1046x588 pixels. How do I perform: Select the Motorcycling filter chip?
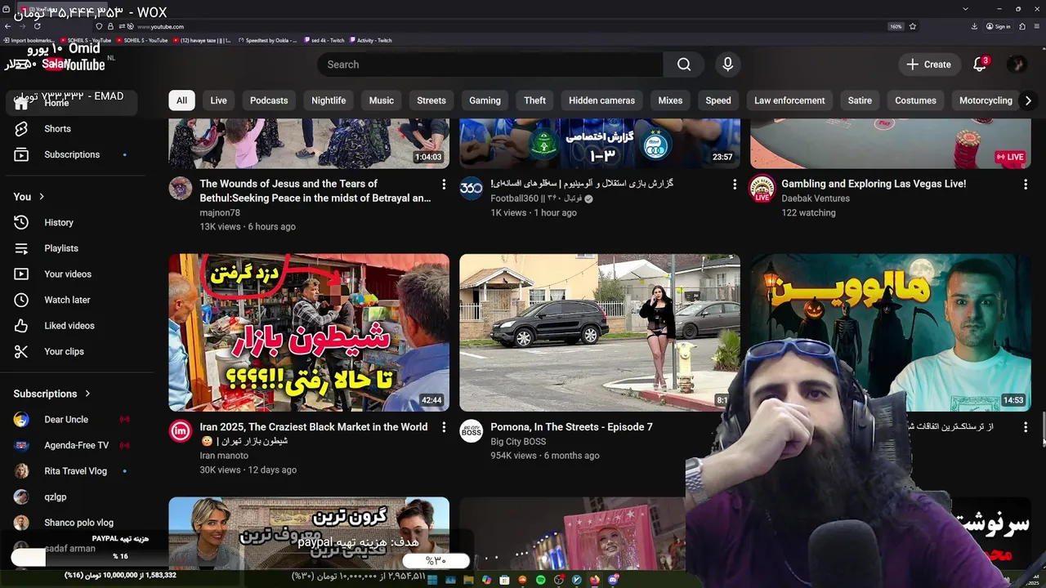[x=986, y=100]
